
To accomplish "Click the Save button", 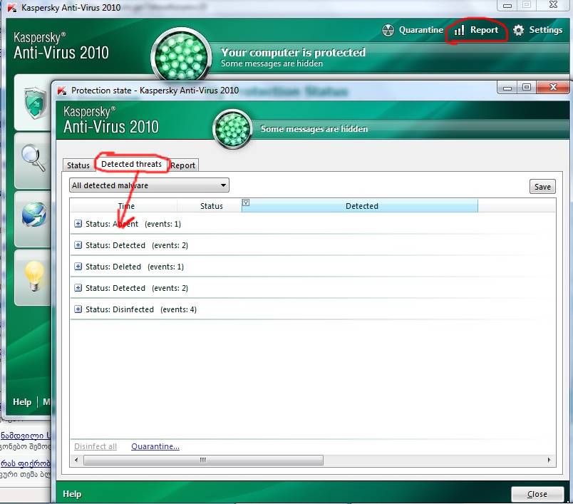I will (x=542, y=187).
